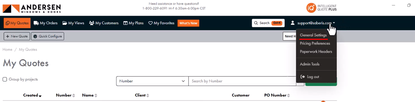This screenshot has height=102, width=415.
Task: Click the Log out icon
Action: pos(302,77)
